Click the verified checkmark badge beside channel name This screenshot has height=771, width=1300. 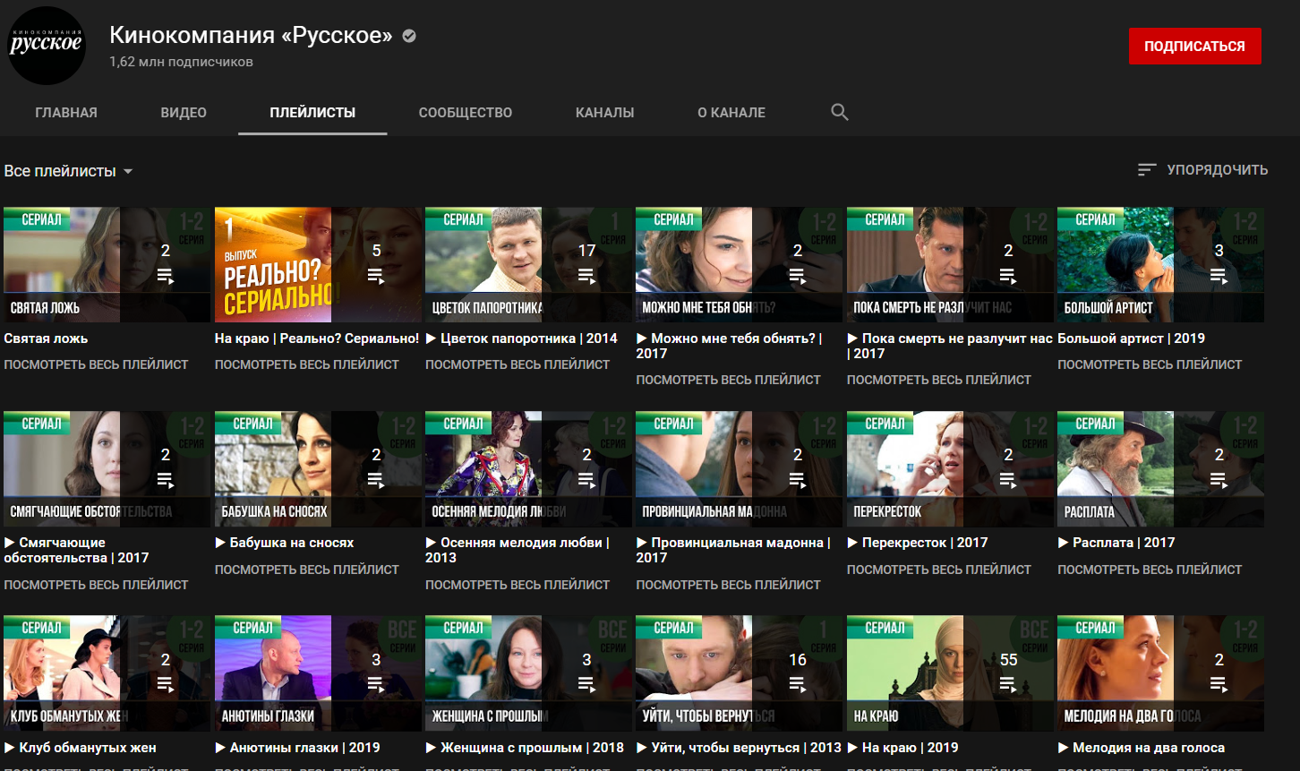(409, 36)
